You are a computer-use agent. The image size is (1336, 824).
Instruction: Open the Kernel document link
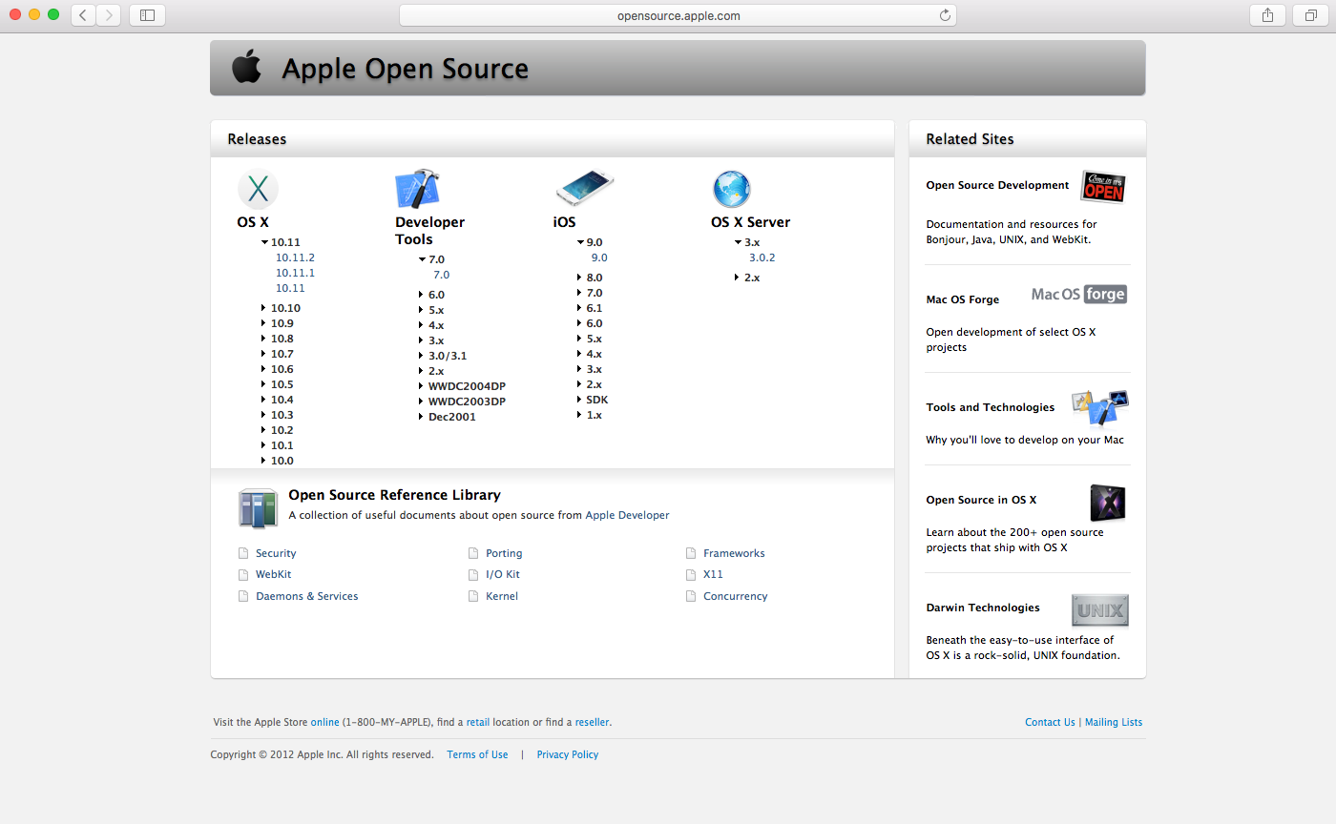pyautogui.click(x=502, y=596)
